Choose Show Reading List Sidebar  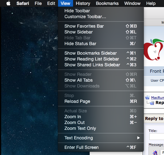pyautogui.click(x=101, y=59)
